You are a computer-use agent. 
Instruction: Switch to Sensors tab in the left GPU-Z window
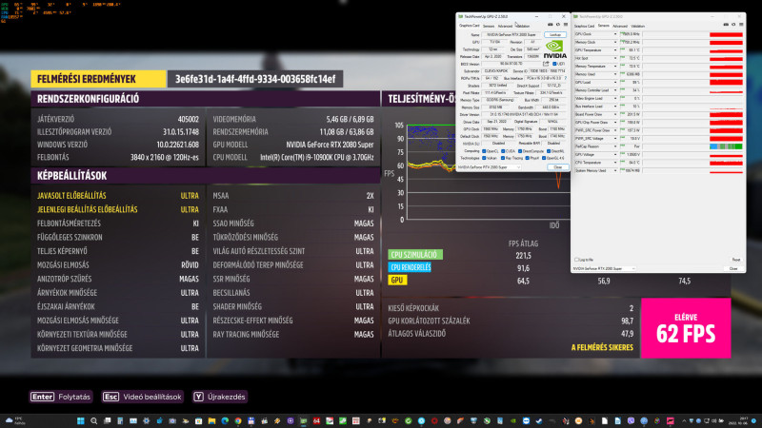click(489, 26)
